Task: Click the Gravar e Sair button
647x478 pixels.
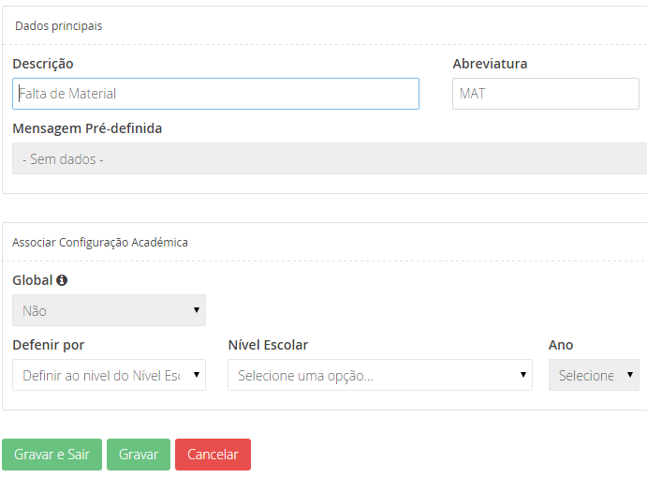Action: click(52, 455)
